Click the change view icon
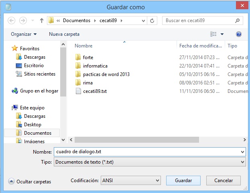This screenshot has height=193, width=250. click(213, 34)
